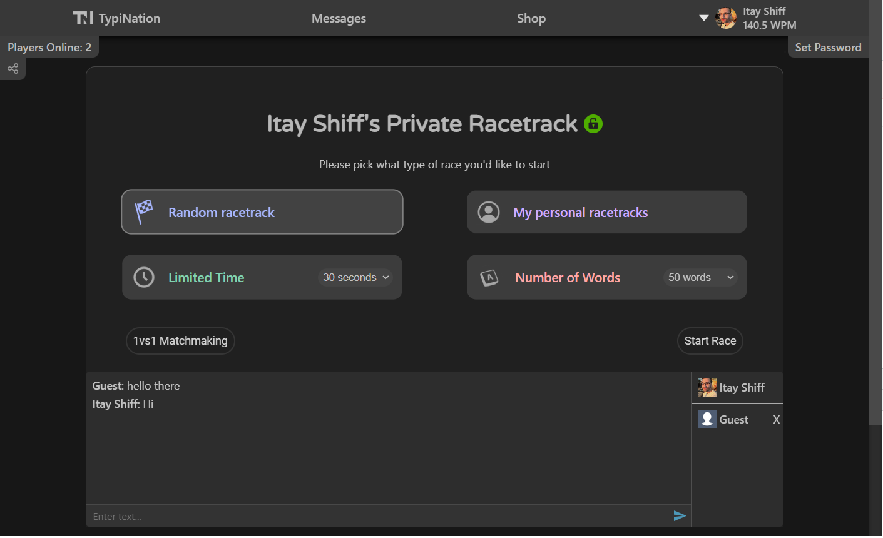Click the 1vs1 Matchmaking button
Image resolution: width=883 pixels, height=538 pixels.
(180, 341)
